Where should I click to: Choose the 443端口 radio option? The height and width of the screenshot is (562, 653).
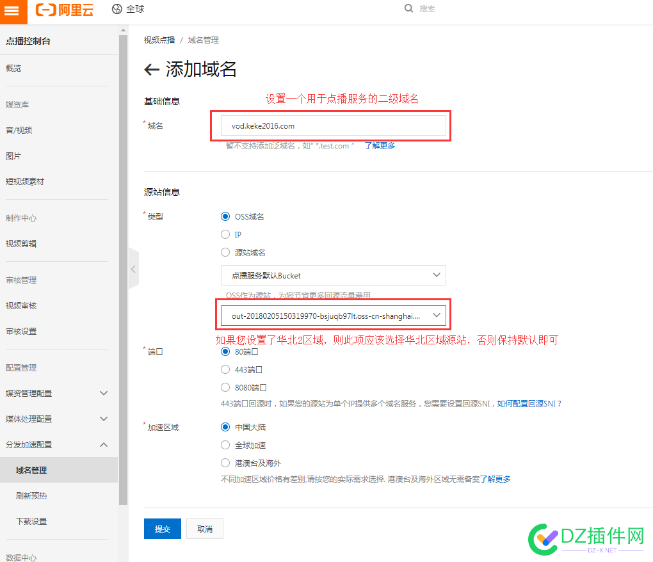tap(225, 370)
